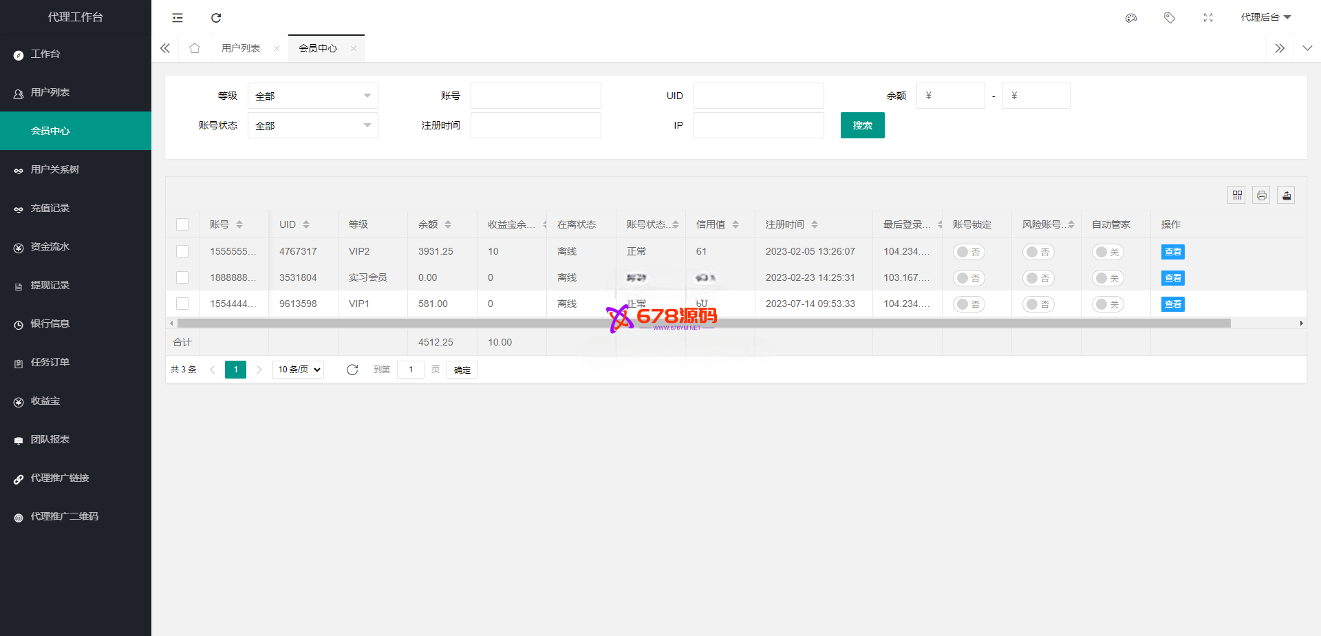1321x636 pixels.
Task: Toggle 账号锁定 switch for UID 4767317
Action: pos(969,252)
